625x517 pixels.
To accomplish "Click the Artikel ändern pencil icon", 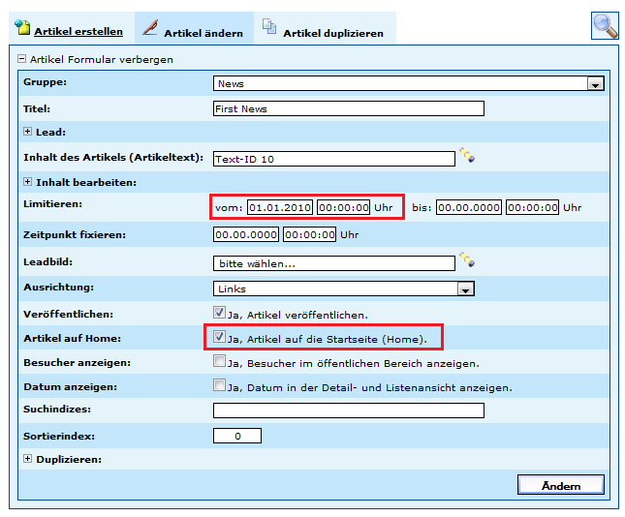I will tap(149, 28).
